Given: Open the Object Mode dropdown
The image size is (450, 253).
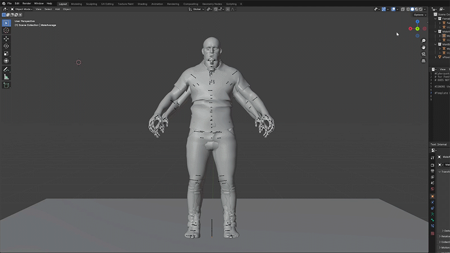Looking at the screenshot, I should point(23,9).
